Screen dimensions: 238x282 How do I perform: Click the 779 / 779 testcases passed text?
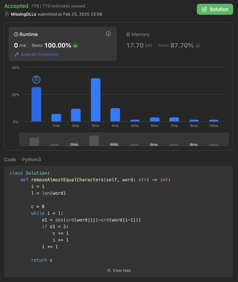[x=58, y=6]
